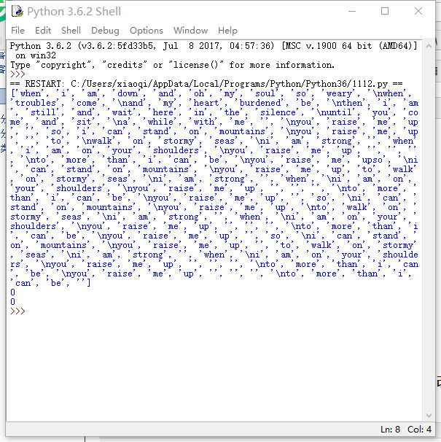Click the Python version banner line
Screen dimensions: 441x442
[x=214, y=46]
